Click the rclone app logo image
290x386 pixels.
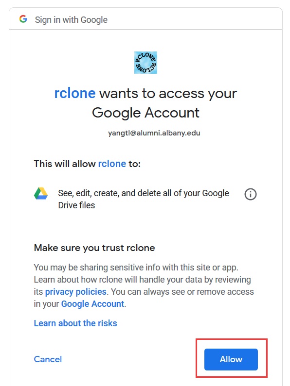pos(145,63)
